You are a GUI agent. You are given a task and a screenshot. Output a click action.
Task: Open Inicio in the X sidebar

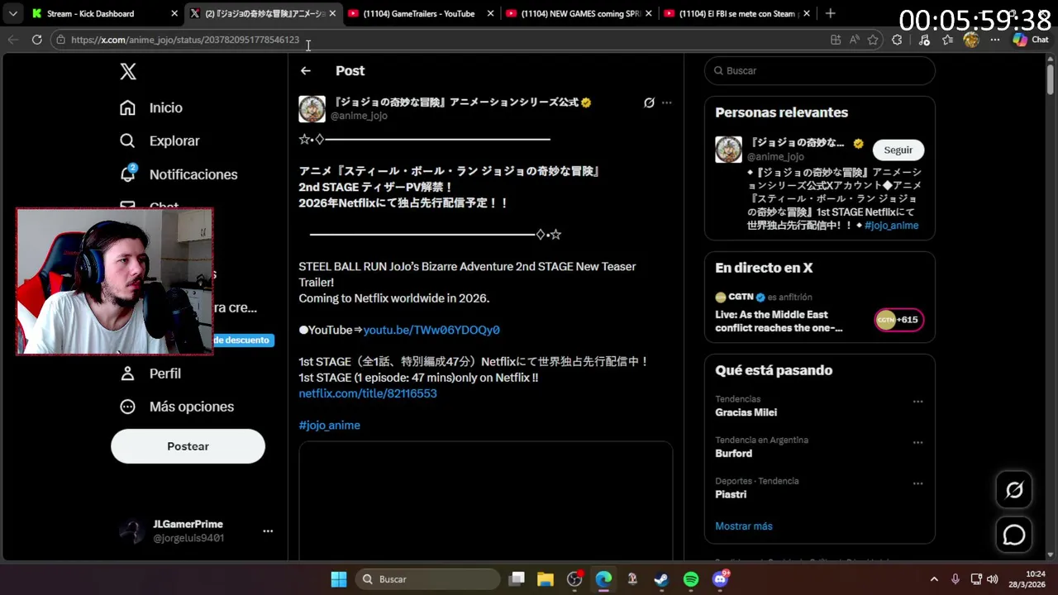(151, 107)
